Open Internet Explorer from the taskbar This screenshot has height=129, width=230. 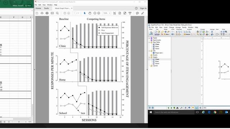(x=203, y=112)
